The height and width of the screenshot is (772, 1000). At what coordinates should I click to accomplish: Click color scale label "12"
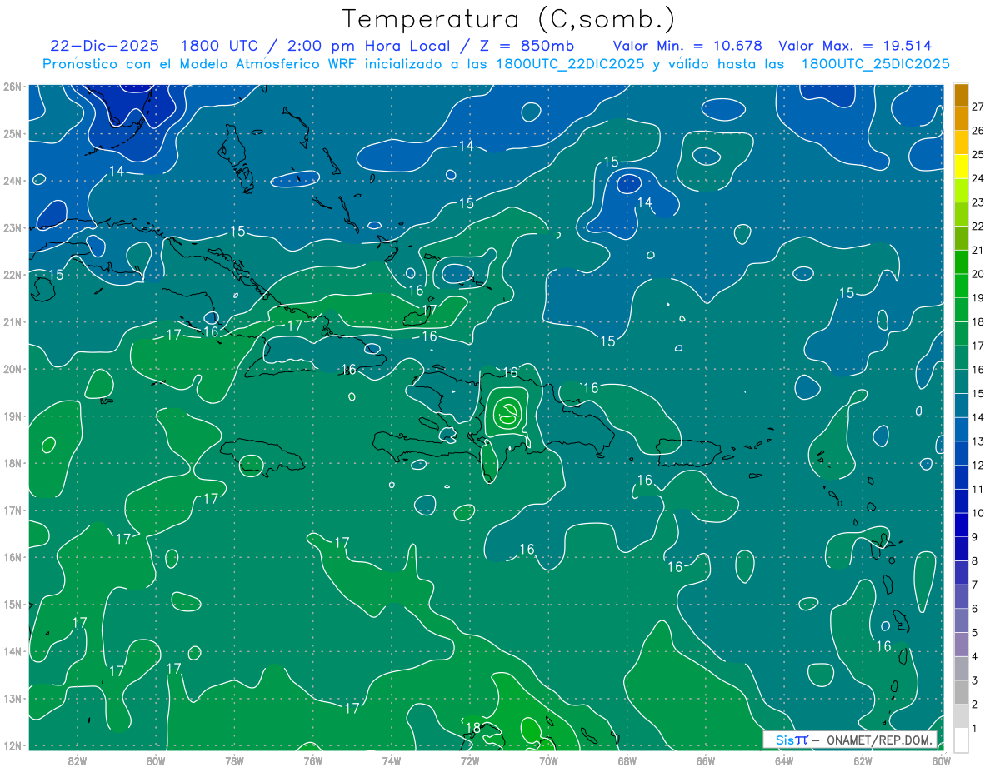point(978,466)
